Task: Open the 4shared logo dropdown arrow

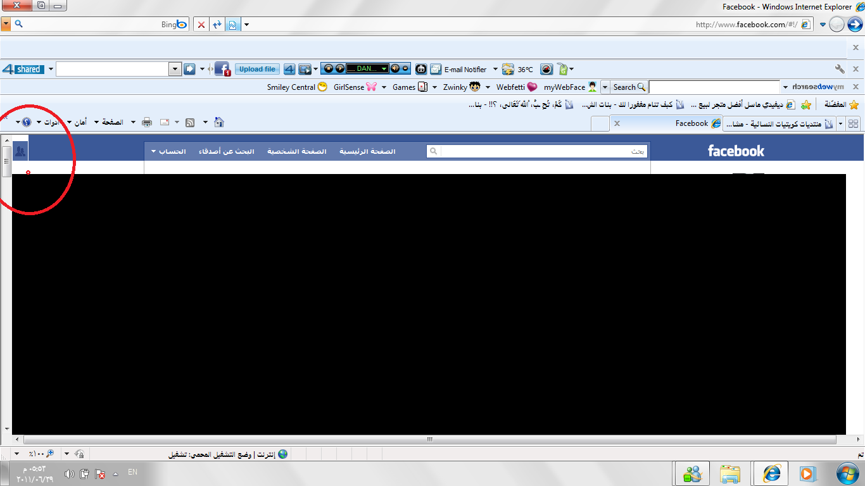Action: pos(51,69)
